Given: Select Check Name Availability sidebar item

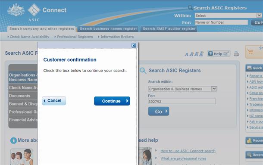Looking at the screenshot, I should tap(23, 87).
